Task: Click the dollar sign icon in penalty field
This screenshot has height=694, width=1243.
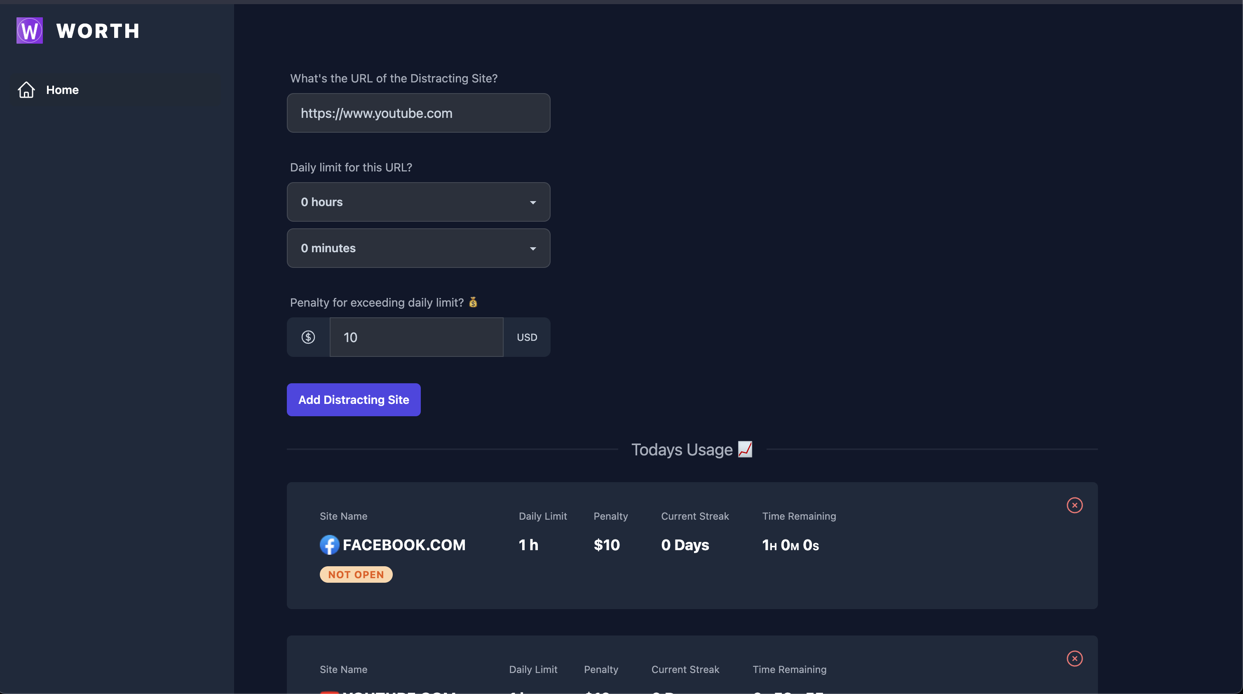Action: point(308,337)
